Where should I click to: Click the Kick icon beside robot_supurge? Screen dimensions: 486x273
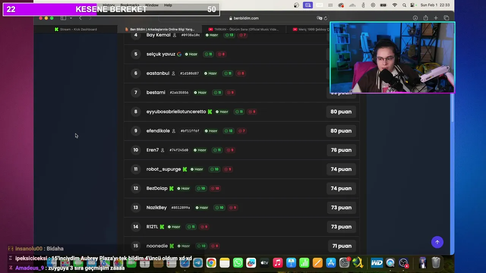[185, 169]
